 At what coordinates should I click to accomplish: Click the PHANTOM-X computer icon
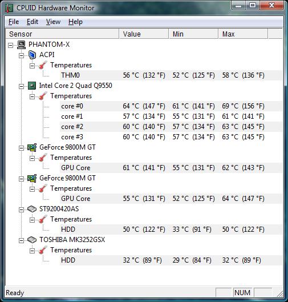21,45
